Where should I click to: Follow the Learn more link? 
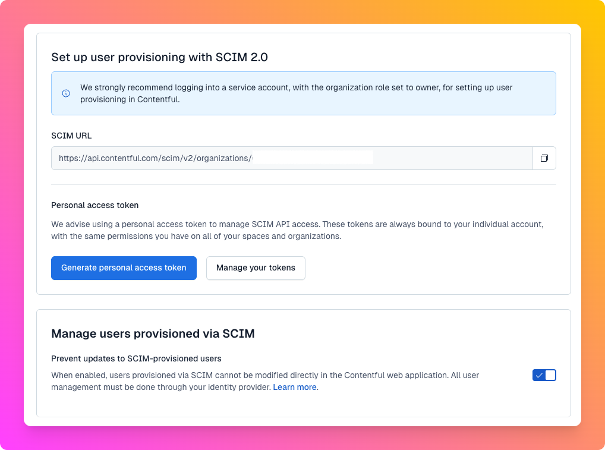[x=295, y=387]
